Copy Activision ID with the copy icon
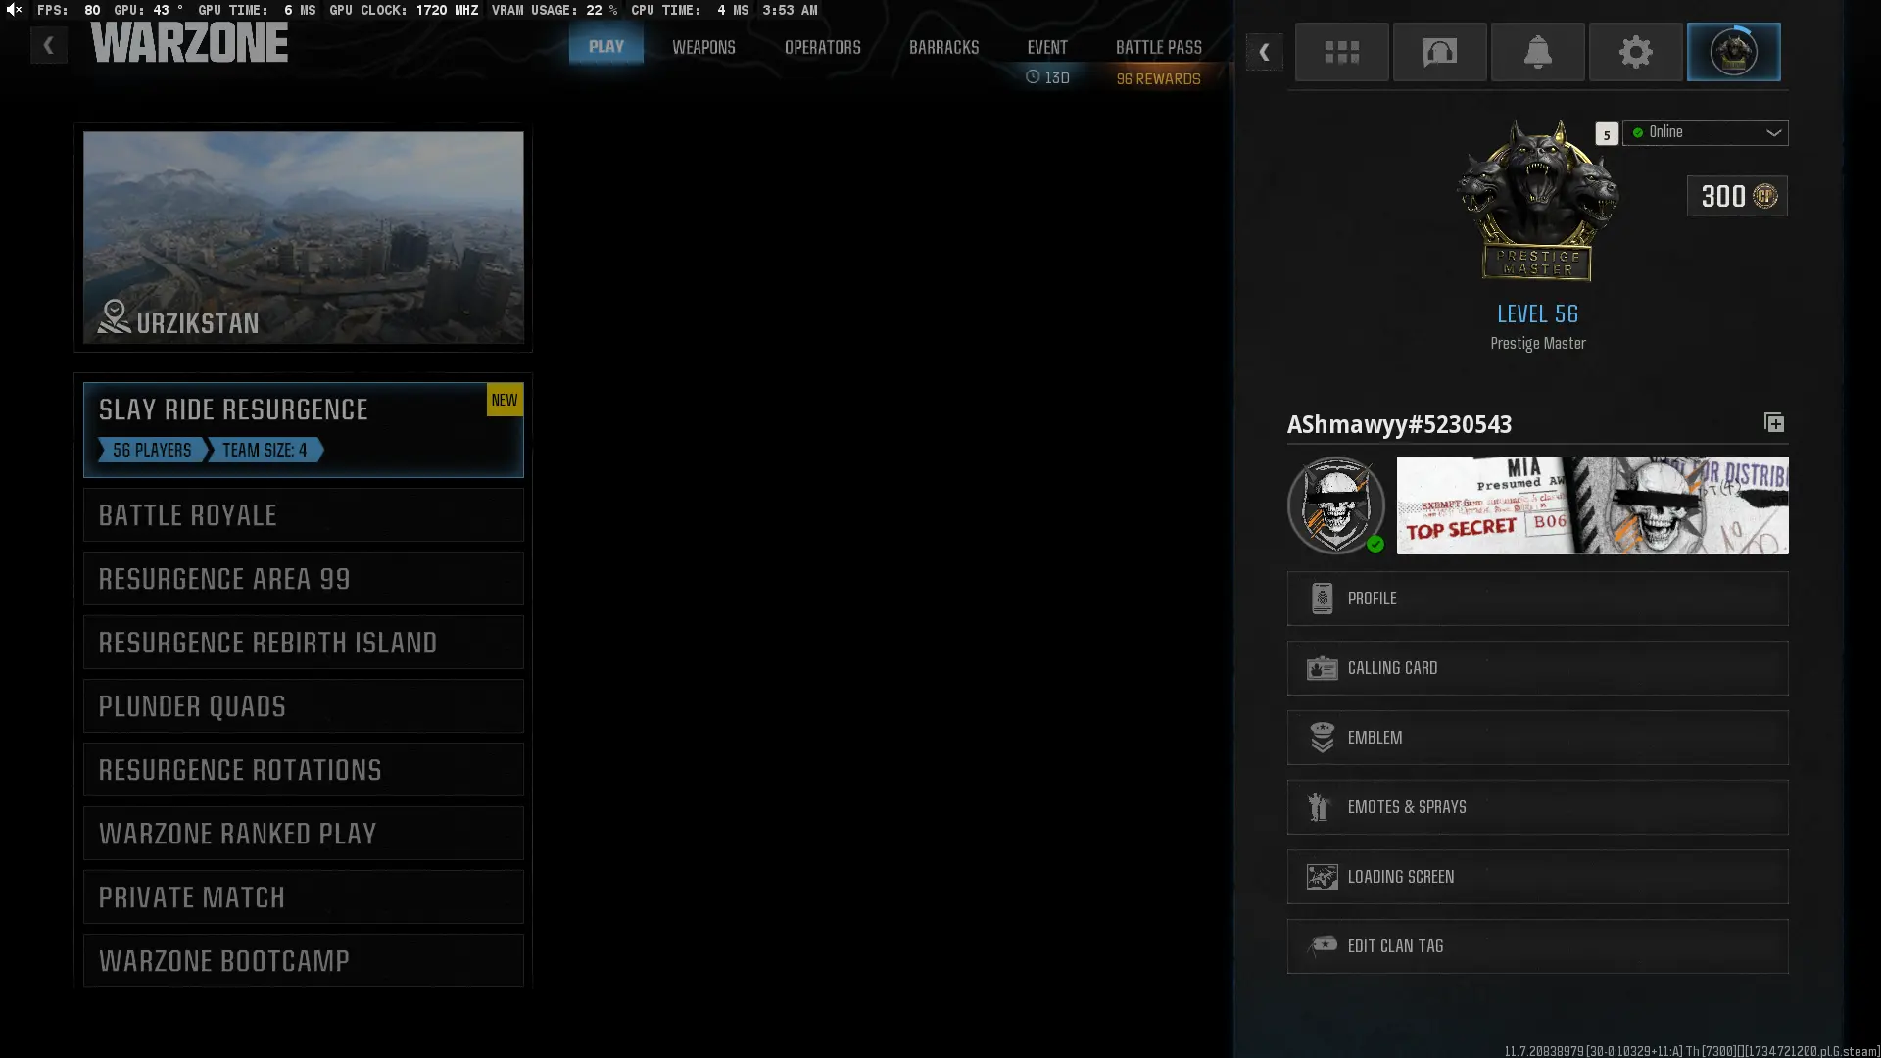This screenshot has height=1058, width=1881. click(x=1773, y=423)
